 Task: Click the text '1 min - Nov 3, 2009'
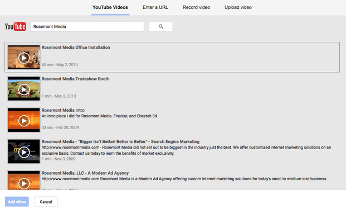coord(59,159)
